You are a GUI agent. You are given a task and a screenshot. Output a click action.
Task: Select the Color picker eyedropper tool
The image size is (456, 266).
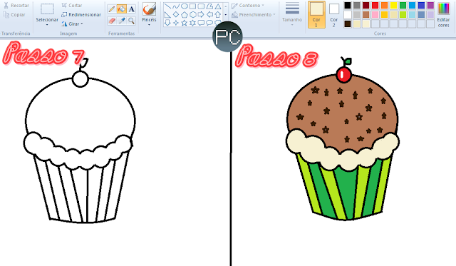coord(122,21)
